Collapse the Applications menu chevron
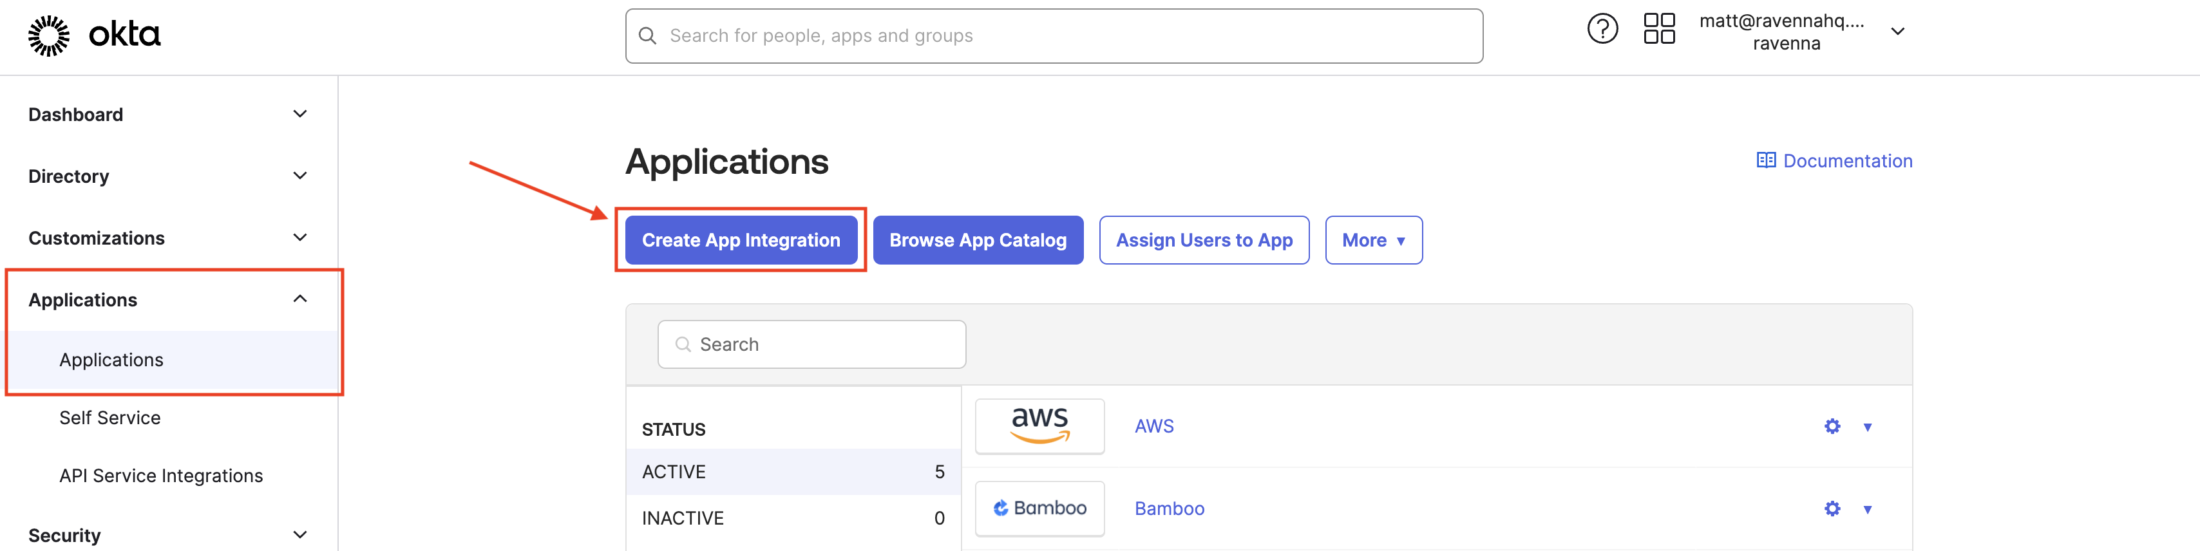 (299, 299)
